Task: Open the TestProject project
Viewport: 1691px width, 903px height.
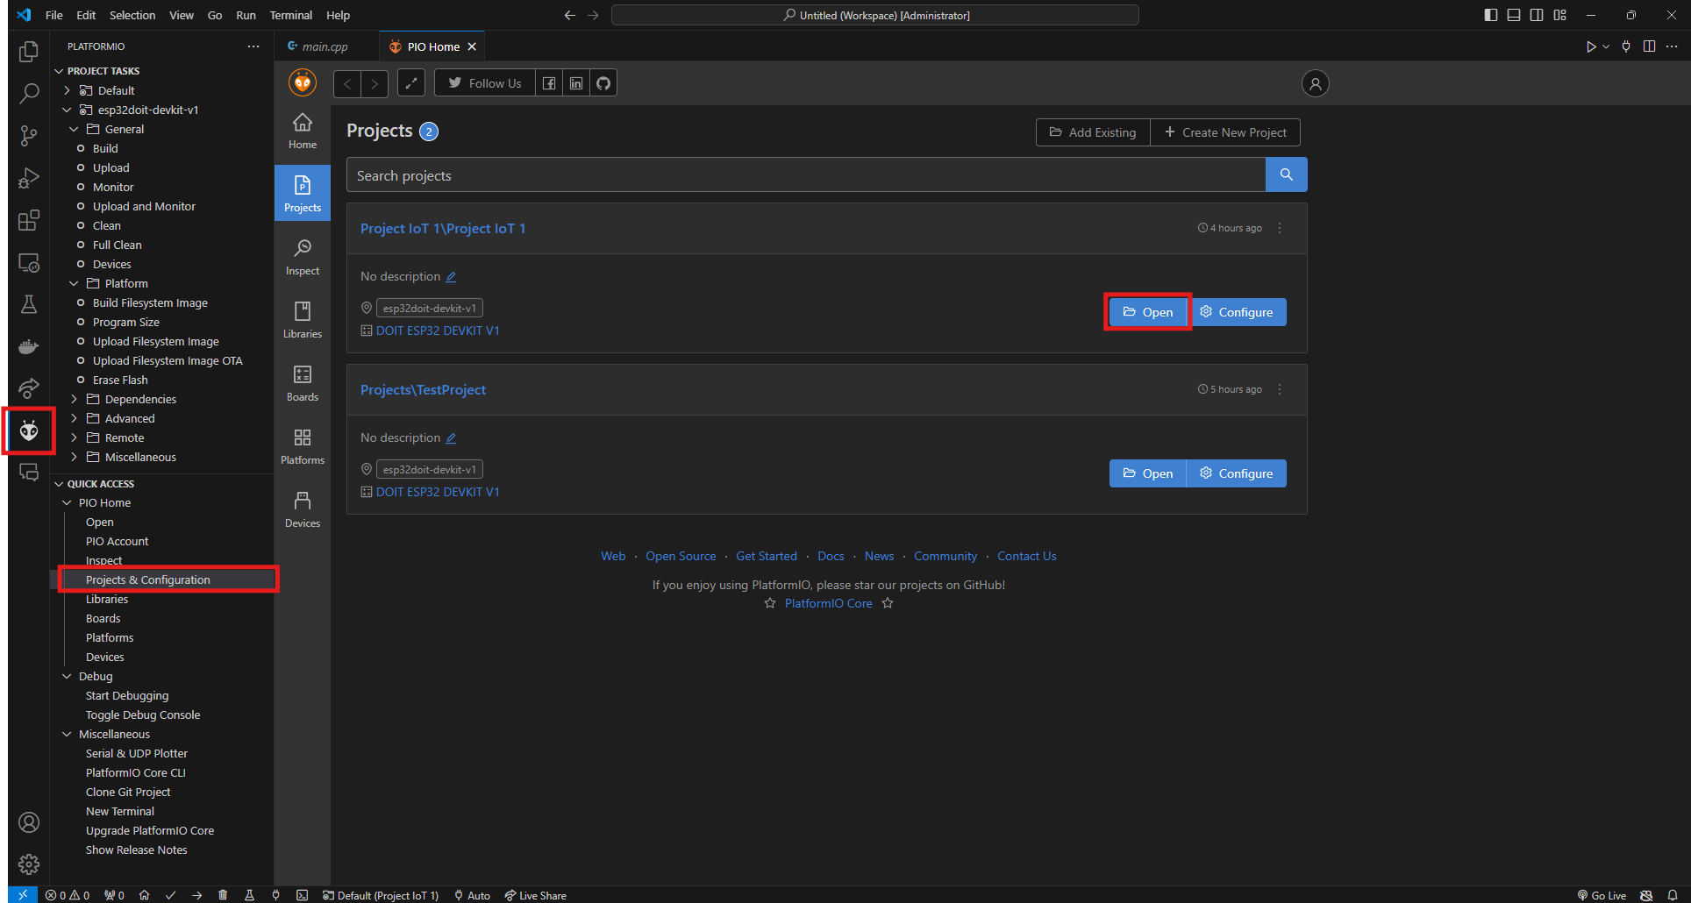Action: (x=1147, y=473)
